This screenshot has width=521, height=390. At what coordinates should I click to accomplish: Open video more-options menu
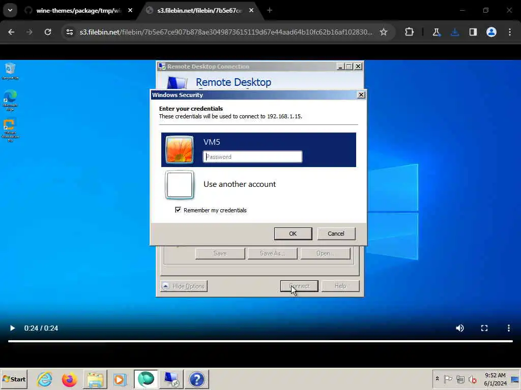(x=508, y=328)
